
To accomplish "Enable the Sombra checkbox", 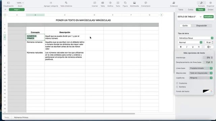I will tap(177, 87).
